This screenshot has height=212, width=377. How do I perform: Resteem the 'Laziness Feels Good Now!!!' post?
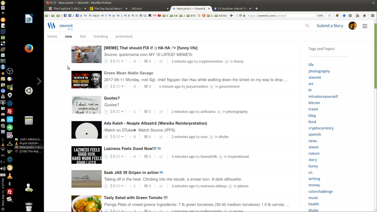coord(161,157)
